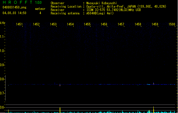This screenshot has width=178, height=113.
Task: Click the 'Receiving antenna' label
Action: pos(65,13)
